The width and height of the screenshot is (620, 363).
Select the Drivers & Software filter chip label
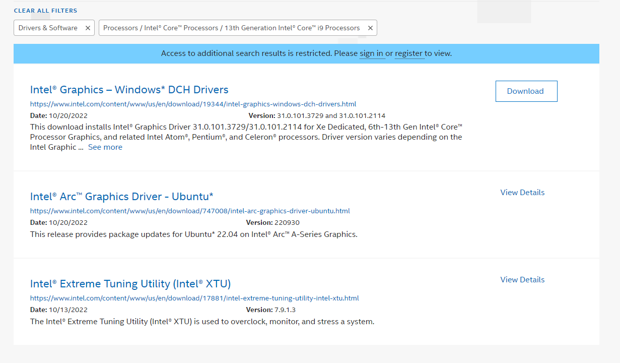(x=48, y=28)
